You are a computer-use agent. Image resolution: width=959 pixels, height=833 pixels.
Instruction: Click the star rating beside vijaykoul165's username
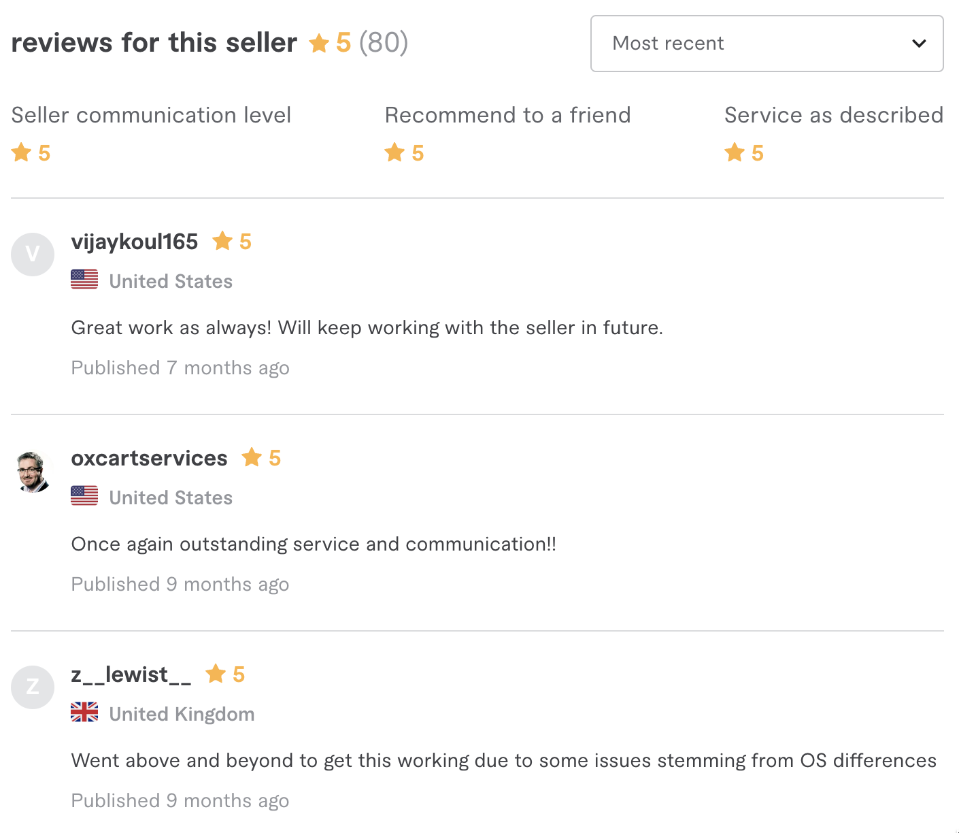click(231, 241)
